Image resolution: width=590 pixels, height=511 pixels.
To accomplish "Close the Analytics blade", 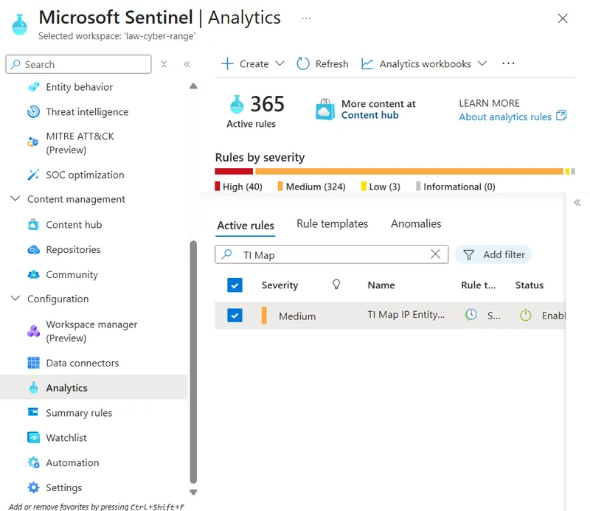I will coord(563,18).
